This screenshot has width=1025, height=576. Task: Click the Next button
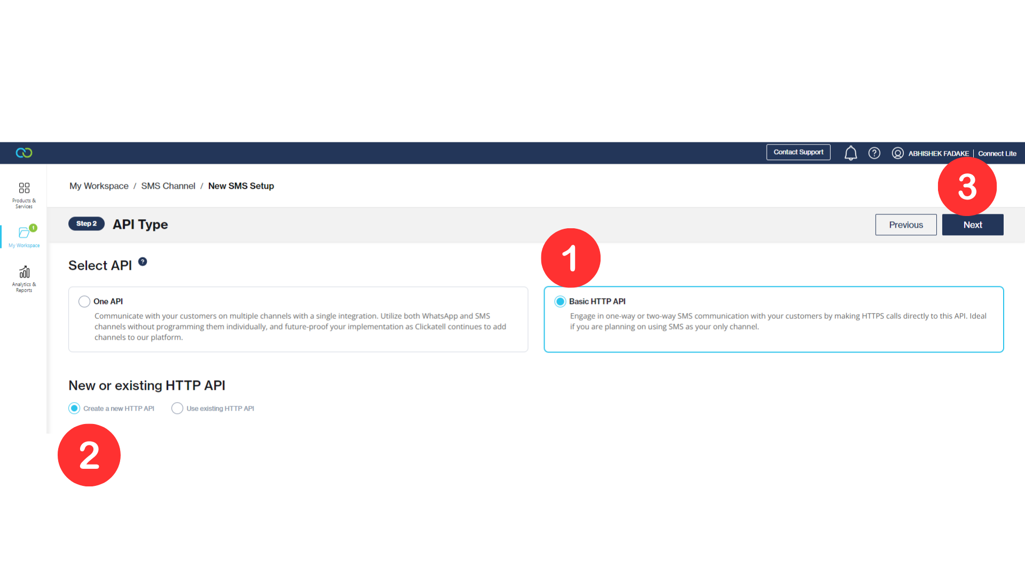[x=972, y=225]
